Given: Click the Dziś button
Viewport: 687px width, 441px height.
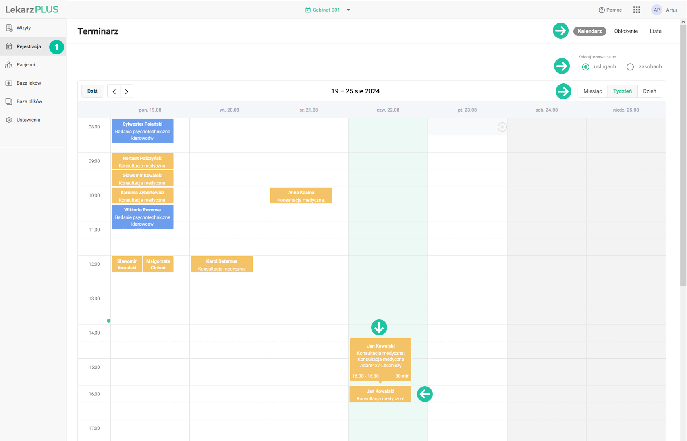Looking at the screenshot, I should pyautogui.click(x=93, y=91).
